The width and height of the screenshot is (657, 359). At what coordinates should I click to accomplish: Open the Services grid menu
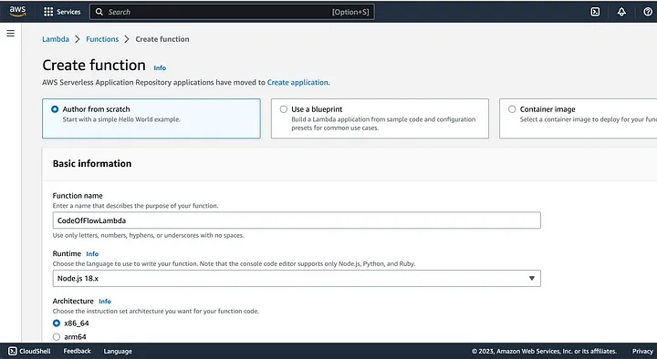[x=62, y=12]
